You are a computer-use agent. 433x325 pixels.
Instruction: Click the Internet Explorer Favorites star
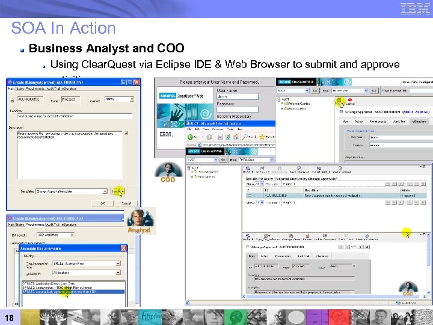pyautogui.click(x=262, y=137)
